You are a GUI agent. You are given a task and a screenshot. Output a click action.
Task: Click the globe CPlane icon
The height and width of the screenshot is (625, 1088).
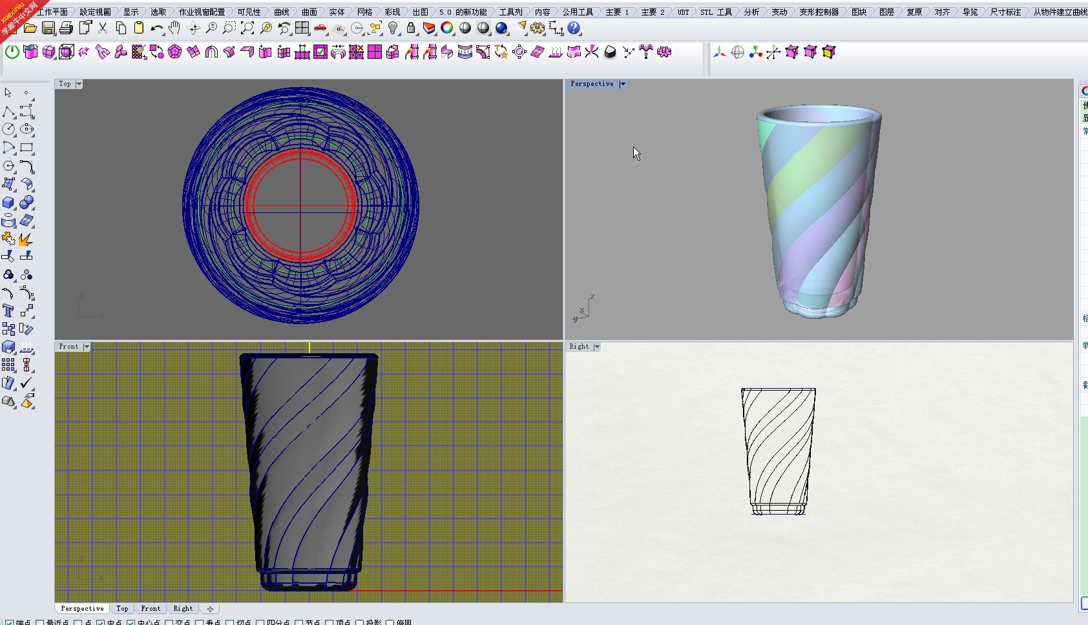point(738,52)
